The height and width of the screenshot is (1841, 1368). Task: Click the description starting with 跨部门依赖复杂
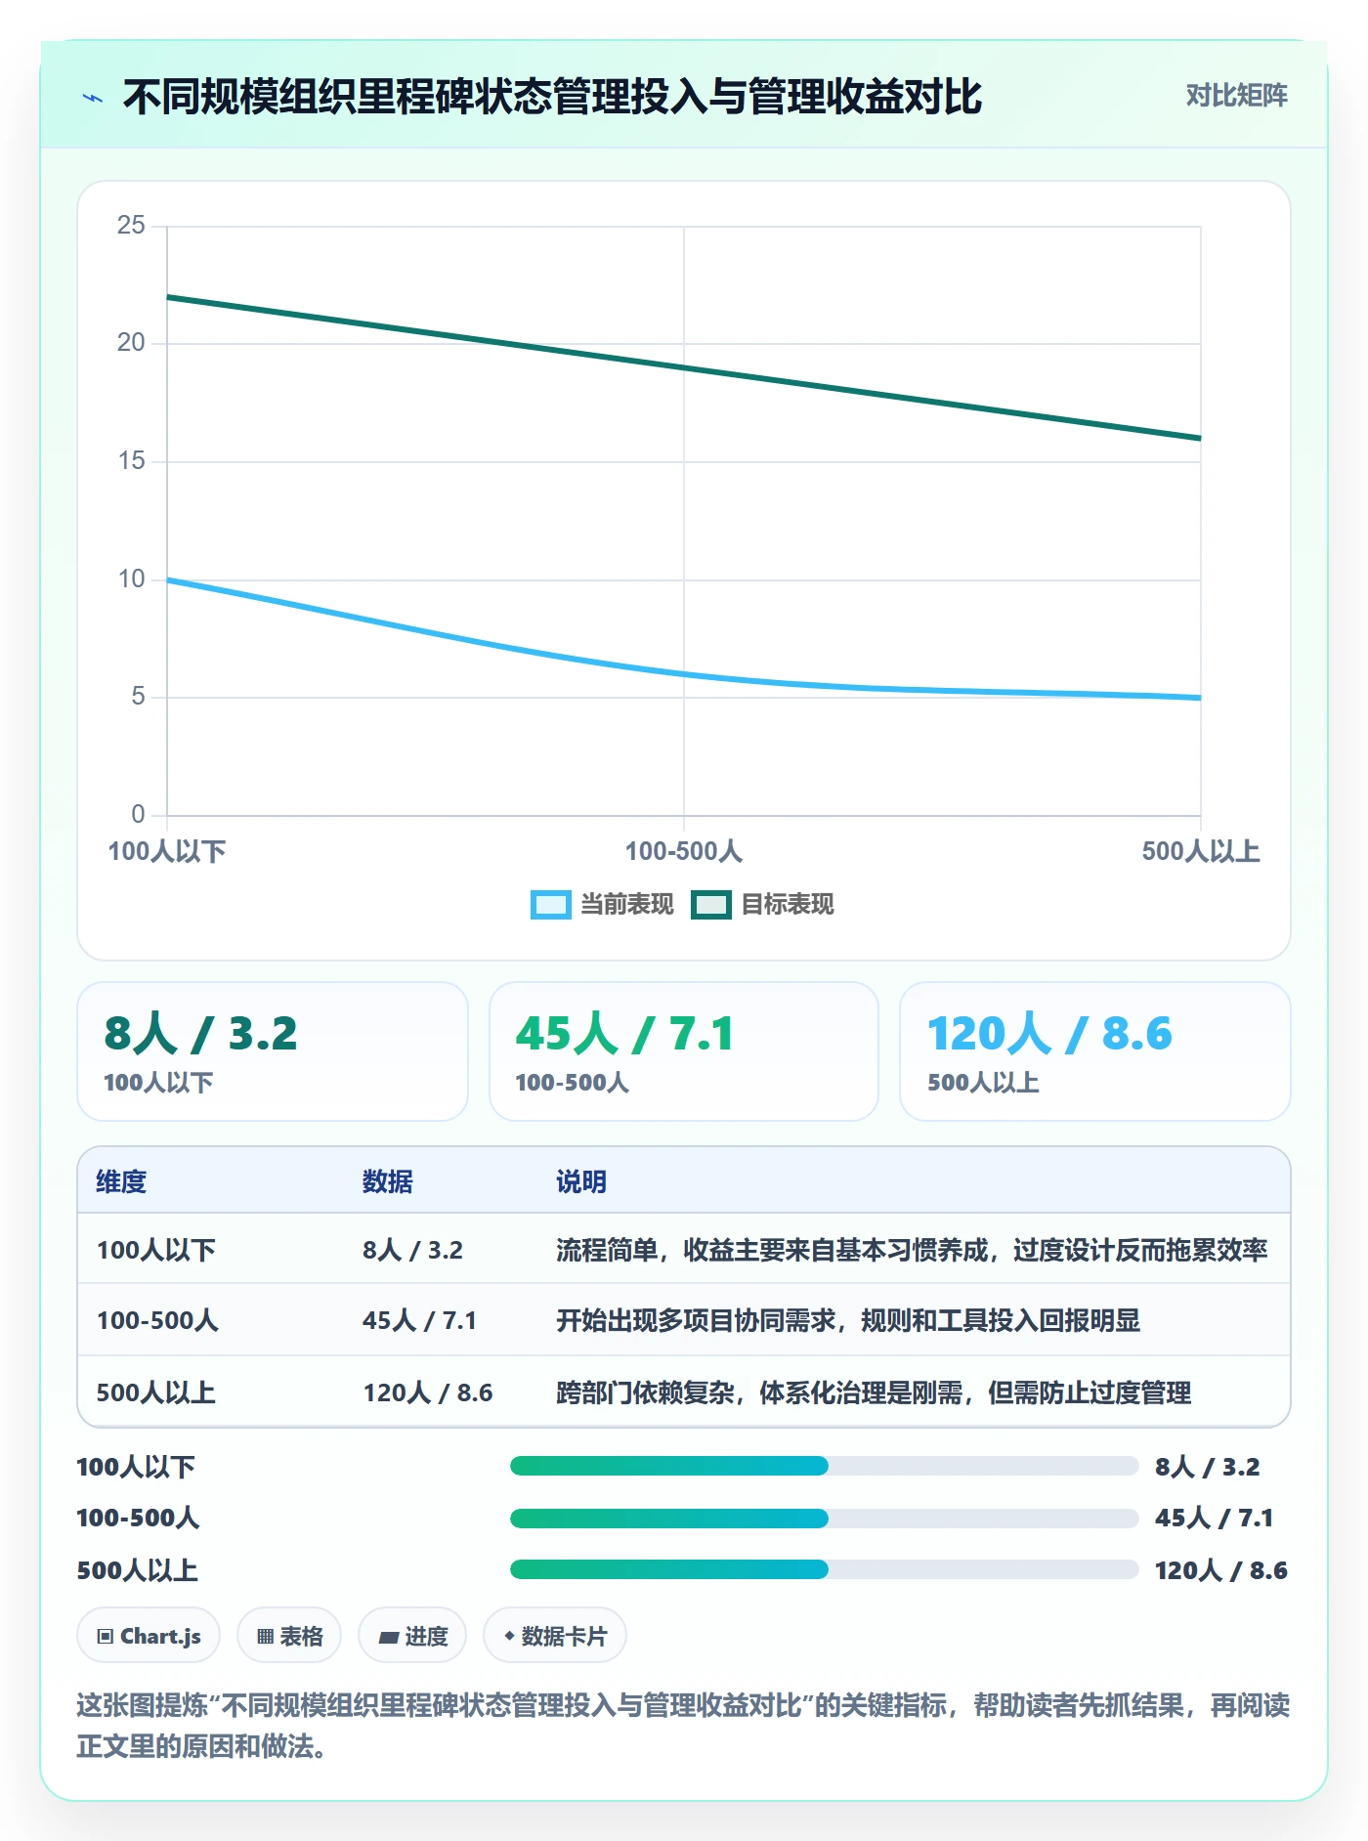(x=874, y=1392)
